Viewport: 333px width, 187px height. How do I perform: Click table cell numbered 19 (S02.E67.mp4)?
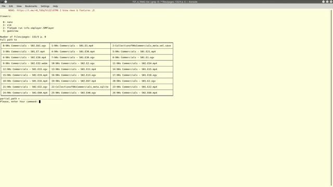pos(80,81)
